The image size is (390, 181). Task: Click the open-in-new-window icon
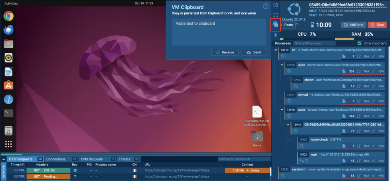click(x=276, y=5)
